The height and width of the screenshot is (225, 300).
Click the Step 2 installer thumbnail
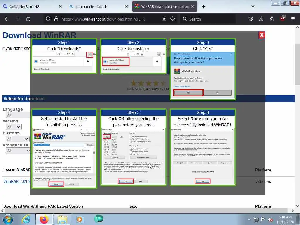point(133,62)
